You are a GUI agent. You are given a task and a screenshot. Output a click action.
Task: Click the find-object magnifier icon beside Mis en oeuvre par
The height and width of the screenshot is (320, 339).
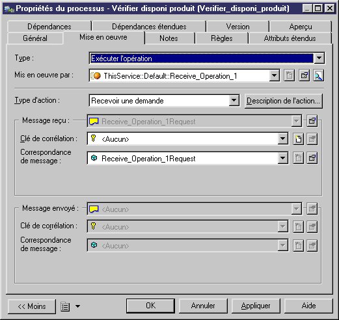(x=318, y=75)
